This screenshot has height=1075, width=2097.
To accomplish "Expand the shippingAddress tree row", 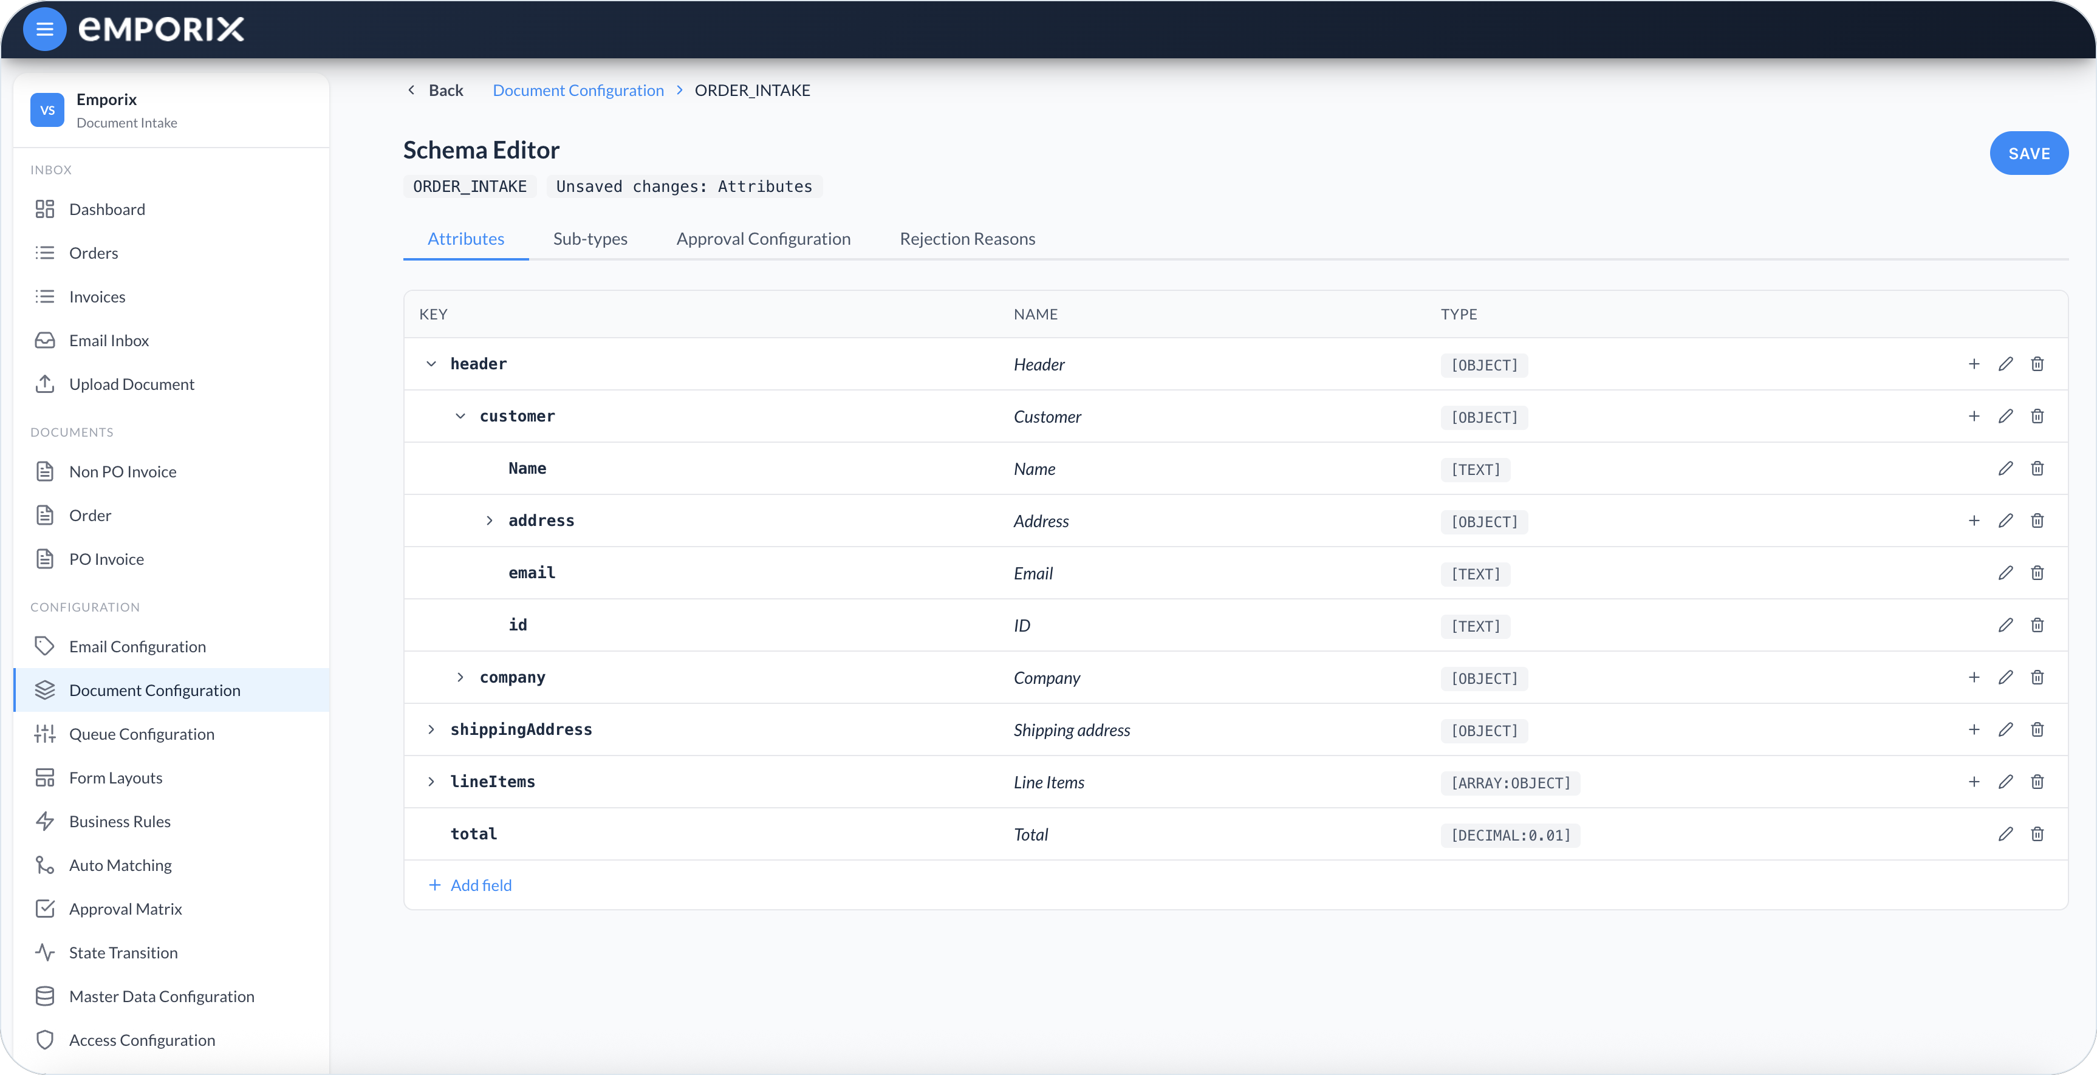I will (x=431, y=729).
